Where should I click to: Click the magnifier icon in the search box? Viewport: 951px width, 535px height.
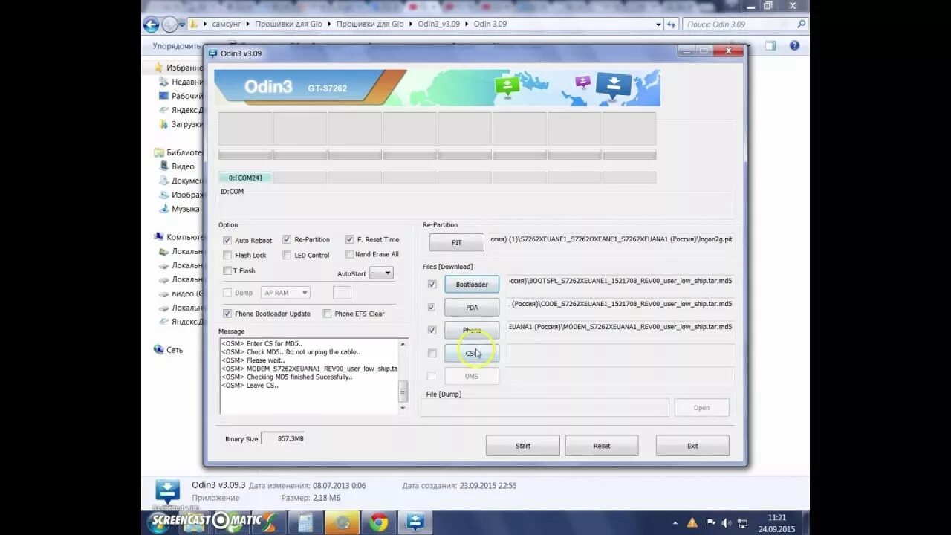[801, 25]
